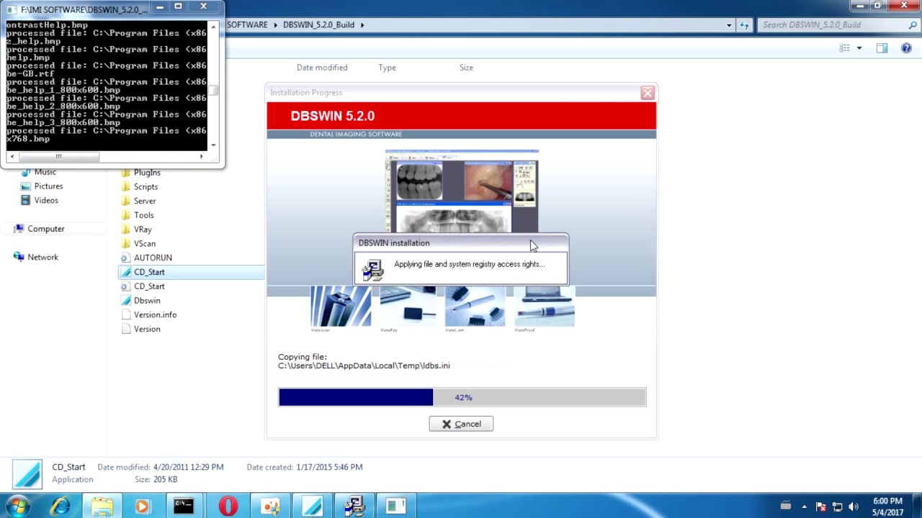Click the VistaScan product thumbnail
This screenshot has width=922, height=518.
click(341, 308)
